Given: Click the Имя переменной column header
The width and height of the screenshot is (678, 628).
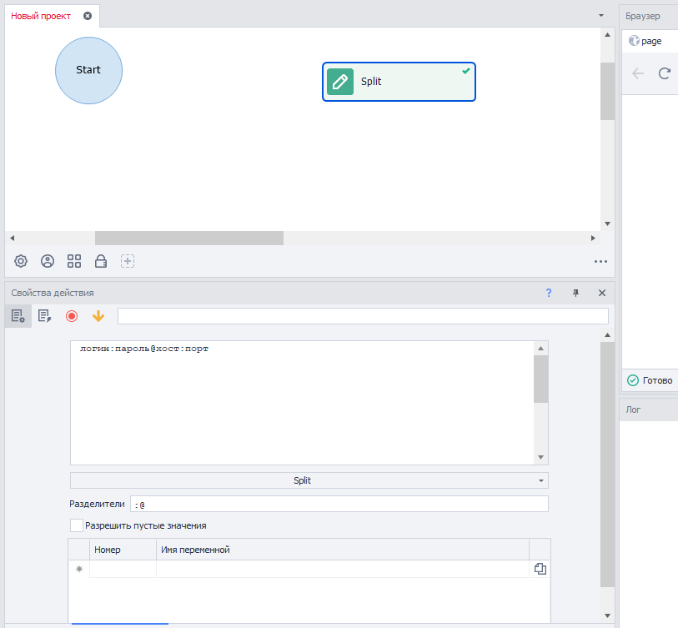Looking at the screenshot, I should (x=343, y=550).
